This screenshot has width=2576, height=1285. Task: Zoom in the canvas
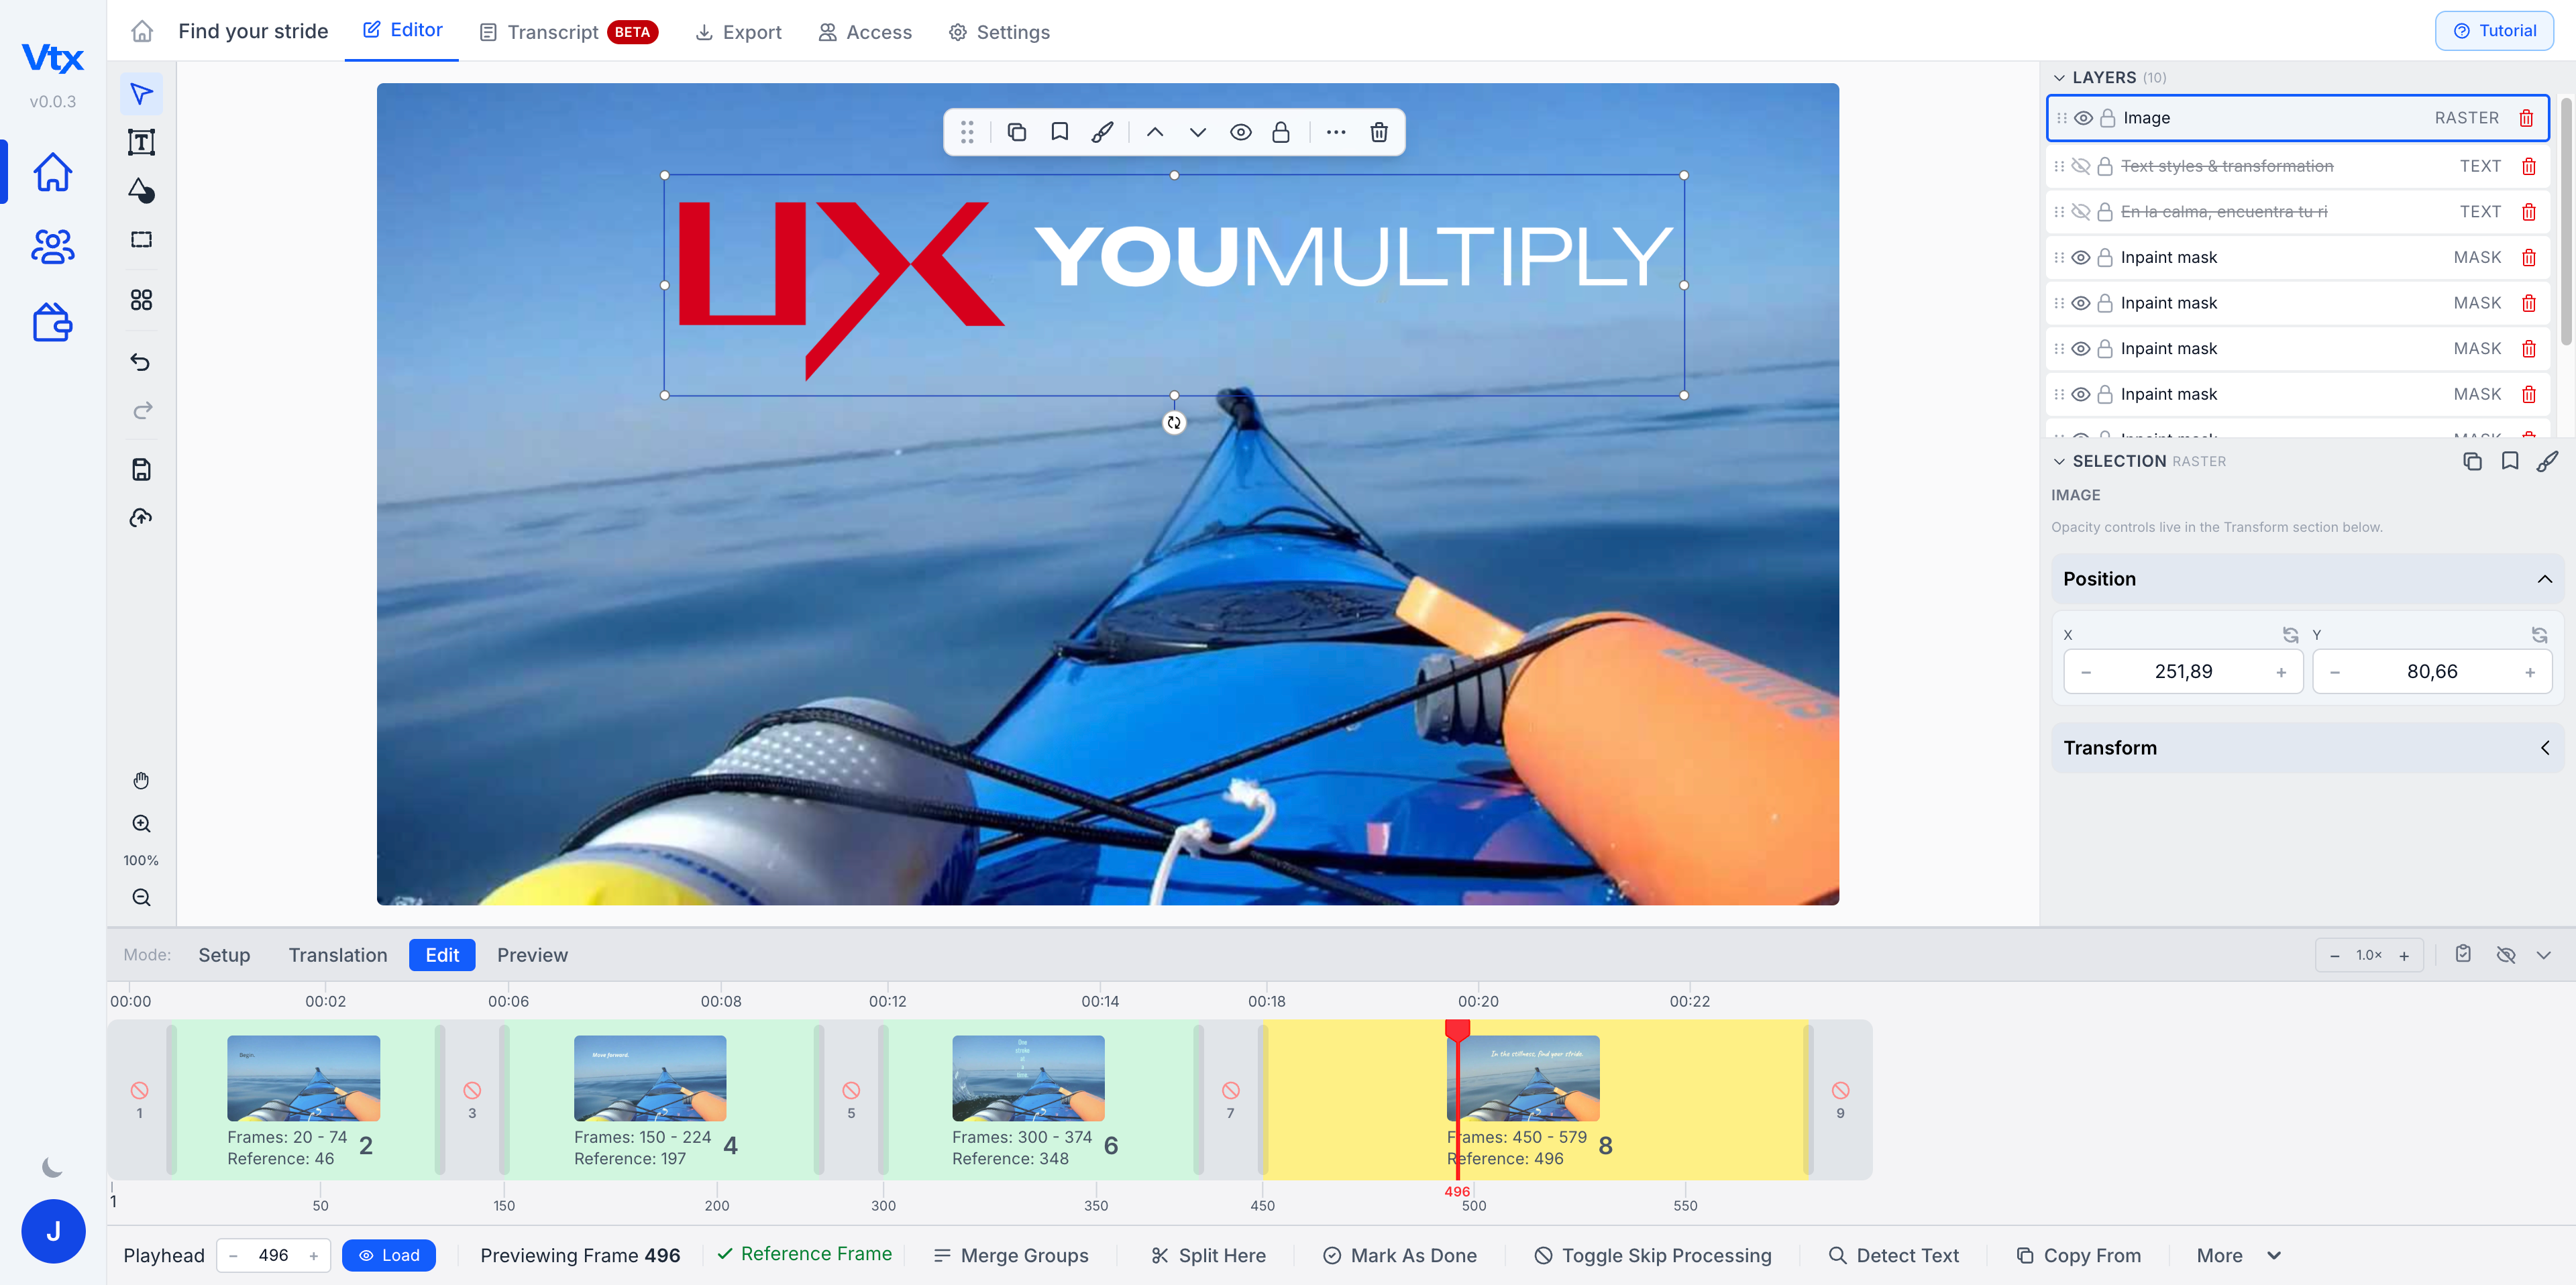[x=141, y=824]
